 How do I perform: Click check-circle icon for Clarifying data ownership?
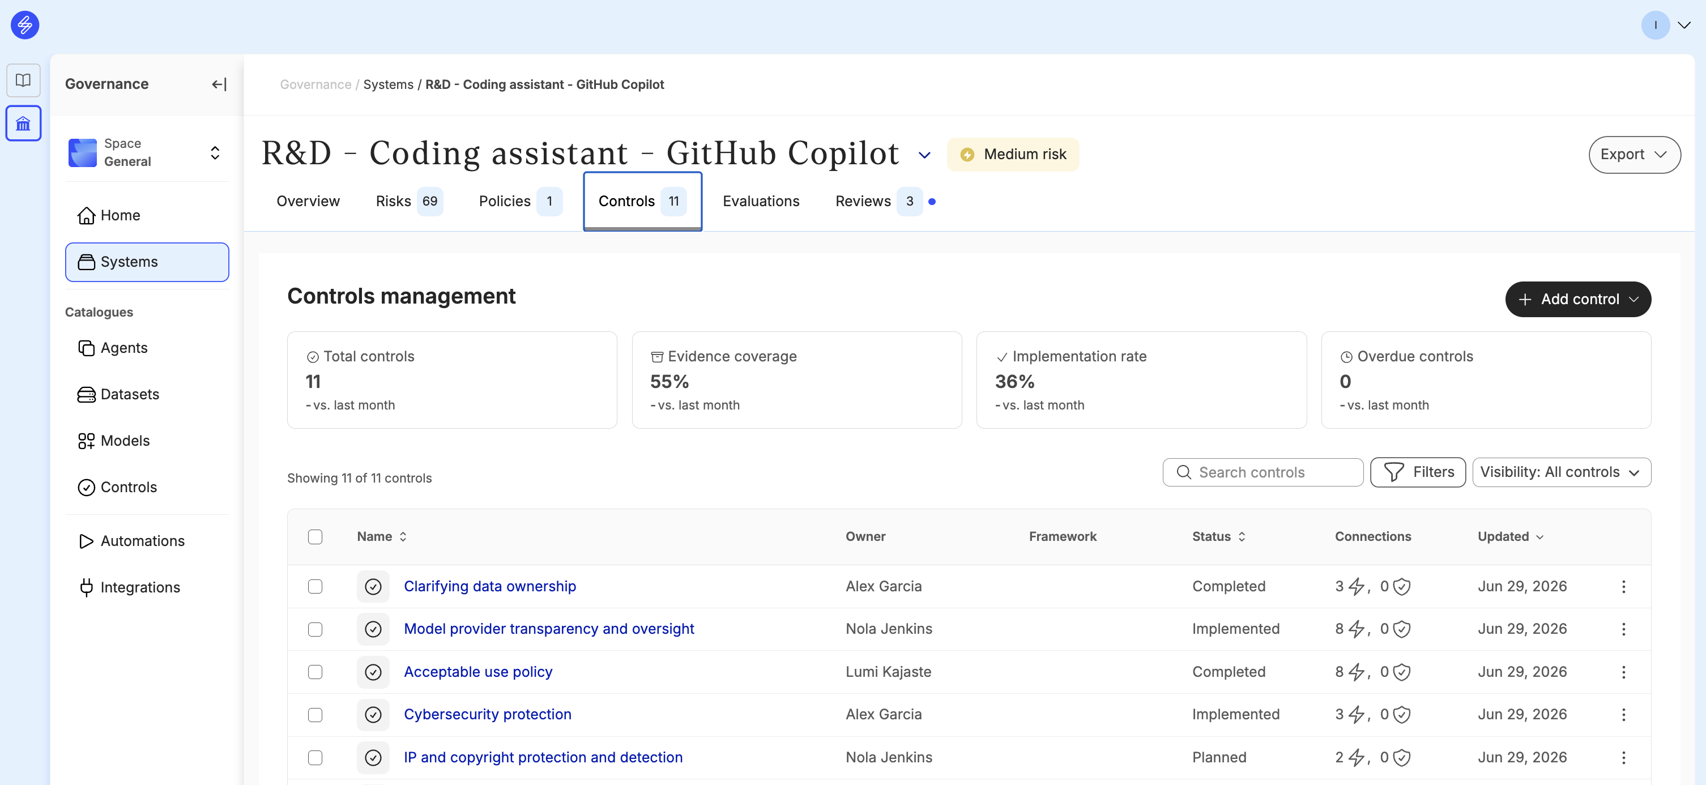(373, 586)
